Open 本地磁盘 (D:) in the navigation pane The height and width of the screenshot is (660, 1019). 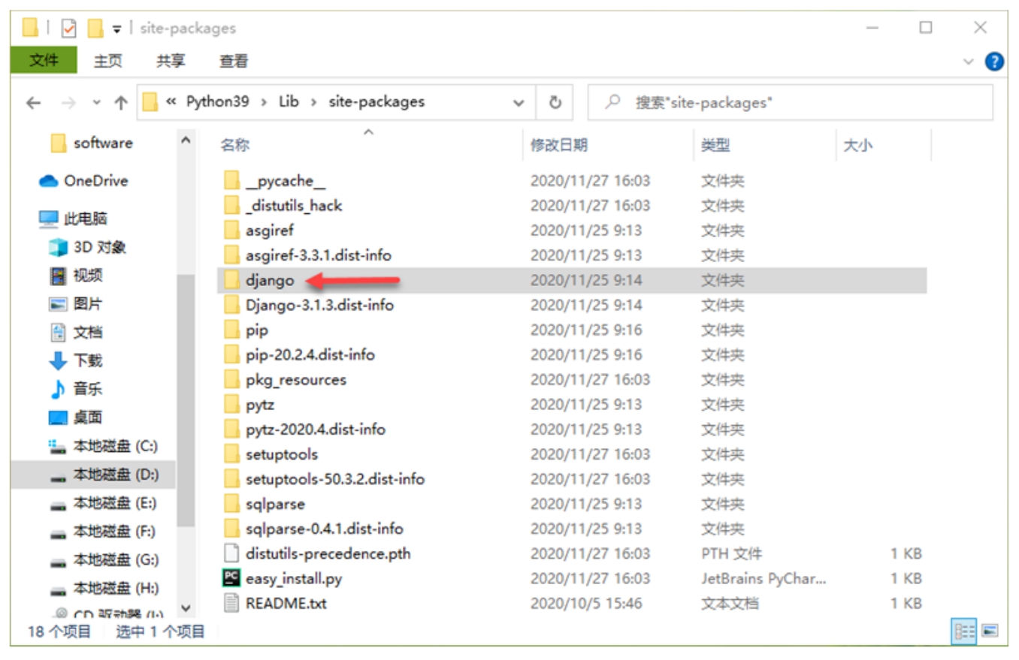coord(103,475)
